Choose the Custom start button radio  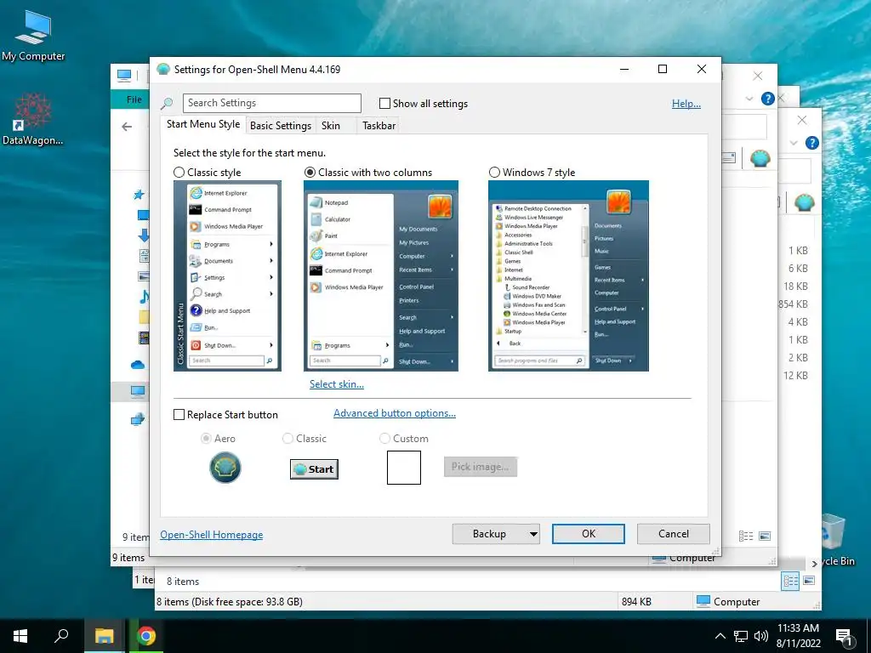coord(384,439)
